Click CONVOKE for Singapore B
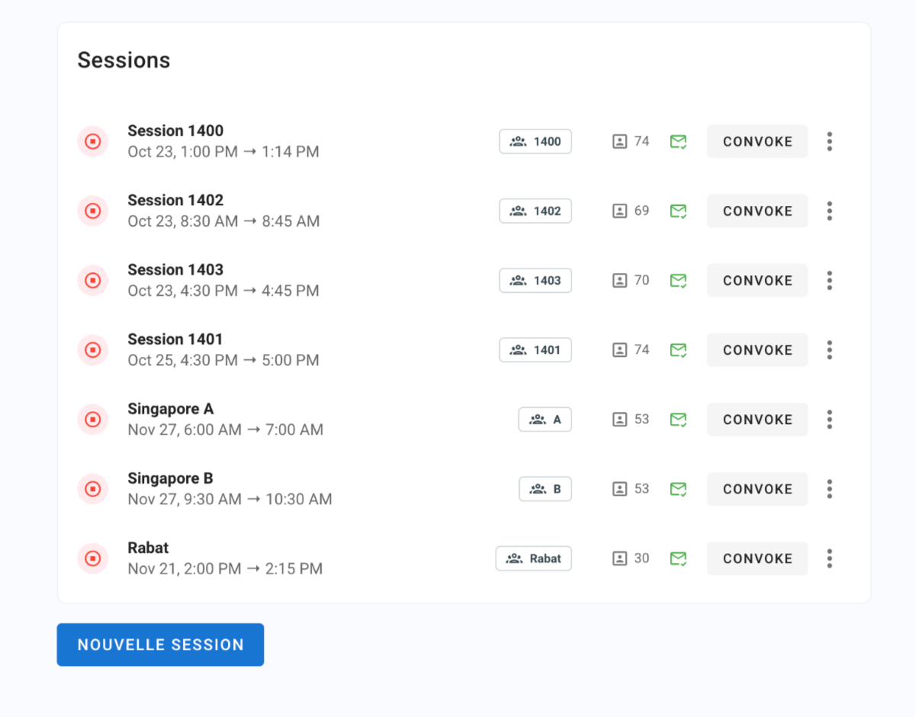This screenshot has height=717, width=915. [757, 489]
